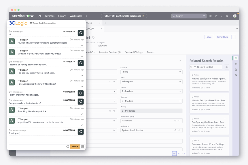Click the vpn-article link in chat
The width and height of the screenshot is (248, 165).
coord(40,122)
